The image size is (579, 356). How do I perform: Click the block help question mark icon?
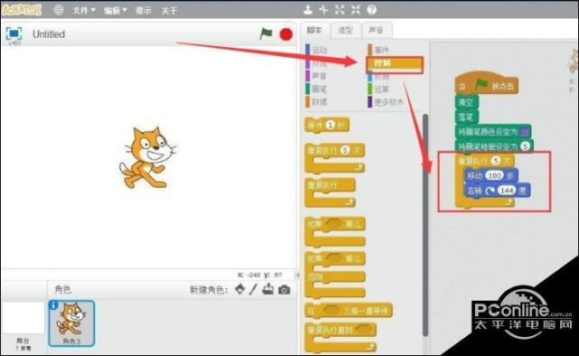371,10
